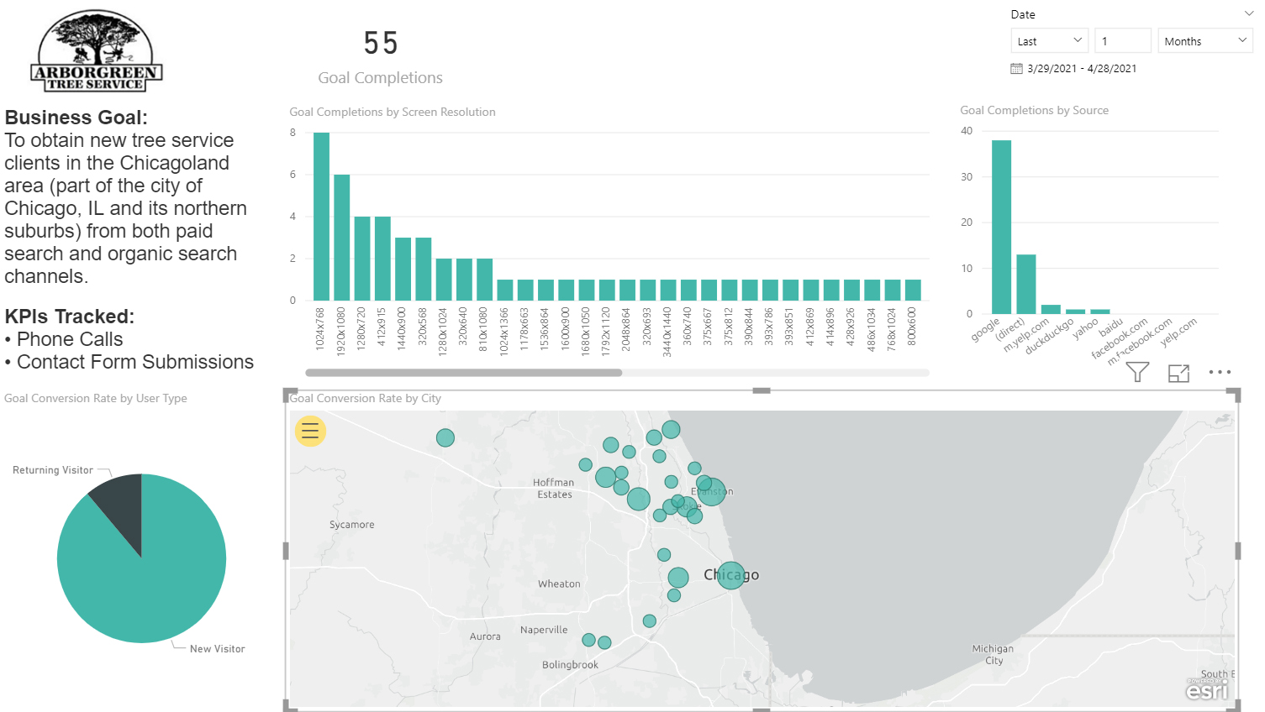Image resolution: width=1265 pixels, height=712 pixels.
Task: Click the Esri logo on the map
Action: pos(1207,689)
